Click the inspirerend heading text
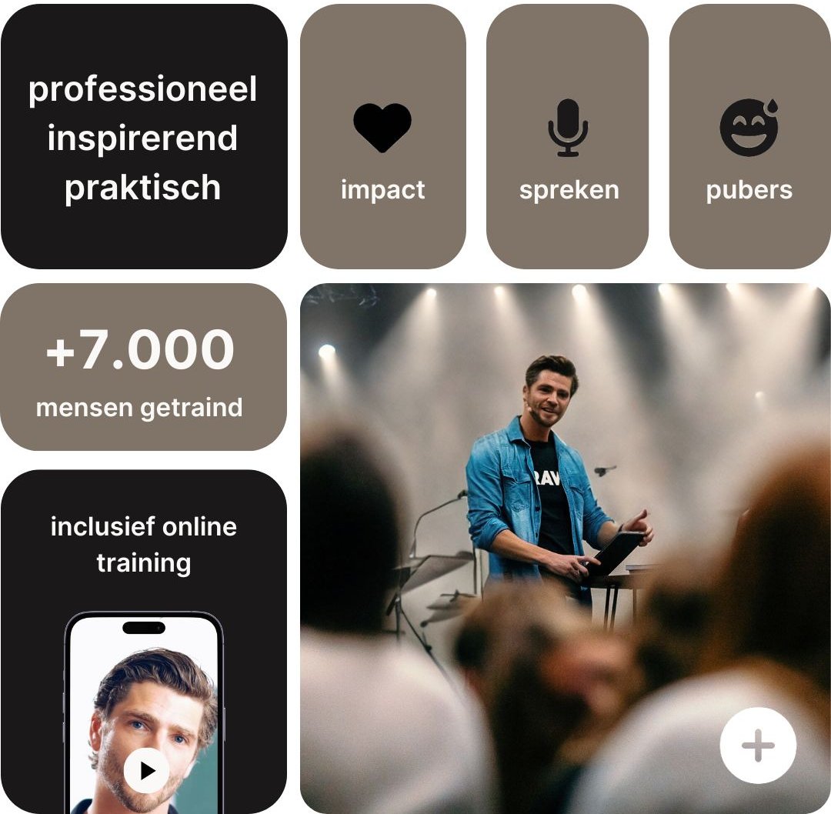This screenshot has height=814, width=831. coord(142,138)
